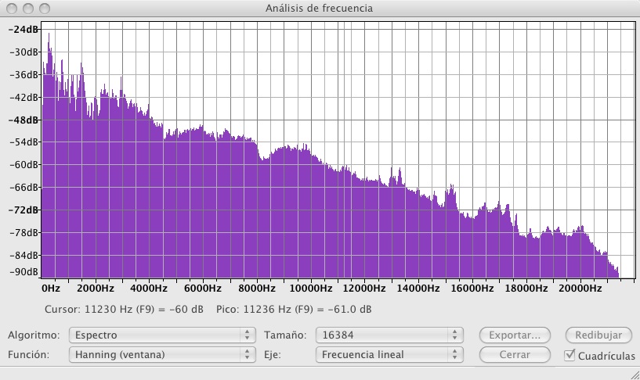Click the -24dB axis label
This screenshot has height=380, width=640.
pyautogui.click(x=24, y=30)
